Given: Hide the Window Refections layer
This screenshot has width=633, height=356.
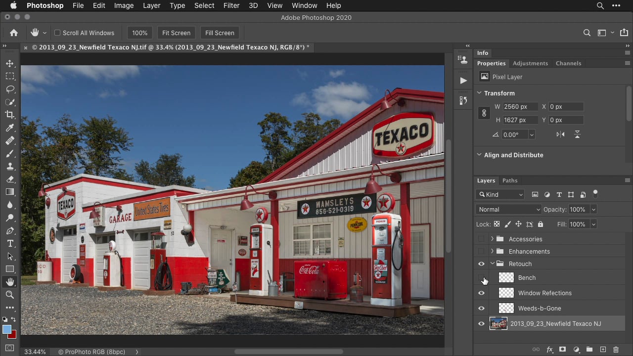Looking at the screenshot, I should click(481, 293).
